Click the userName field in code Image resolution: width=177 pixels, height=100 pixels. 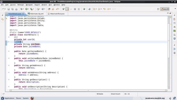35,44
